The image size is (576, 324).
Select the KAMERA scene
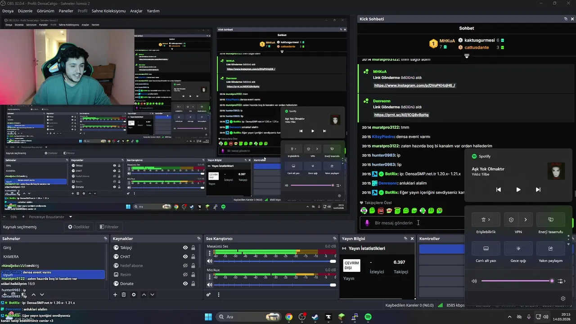(53, 256)
